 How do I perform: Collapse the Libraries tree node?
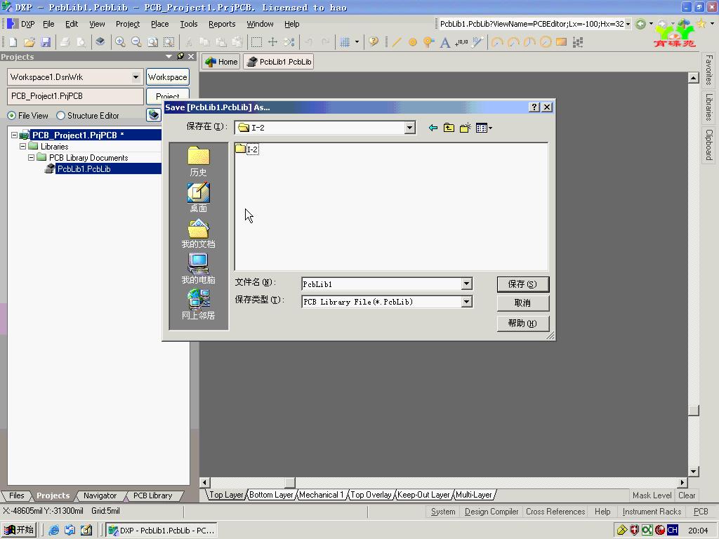[x=22, y=147]
